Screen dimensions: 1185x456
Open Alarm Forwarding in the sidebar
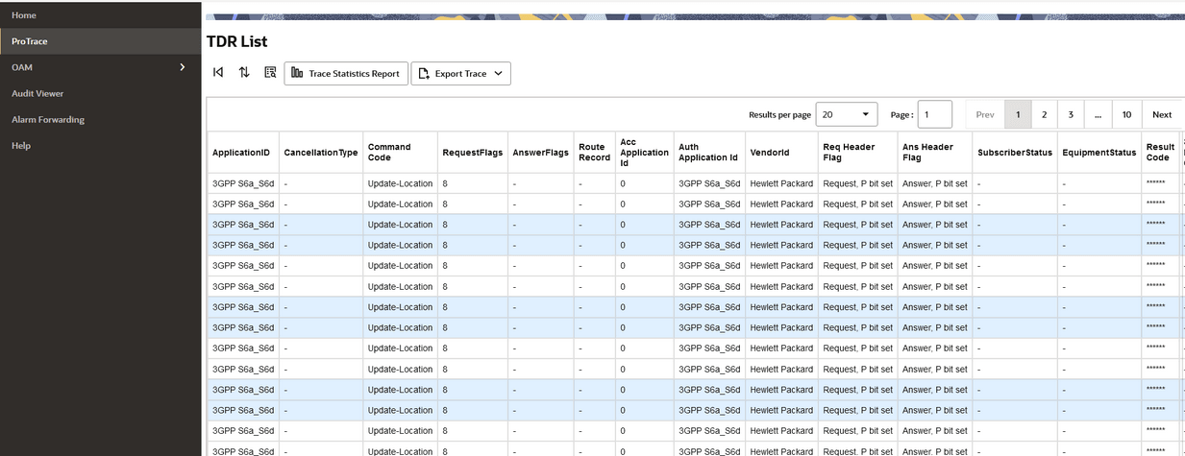click(x=101, y=119)
